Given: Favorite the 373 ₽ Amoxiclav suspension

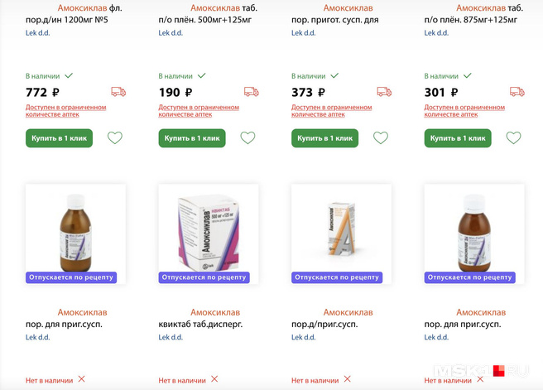Looking at the screenshot, I should [381, 138].
